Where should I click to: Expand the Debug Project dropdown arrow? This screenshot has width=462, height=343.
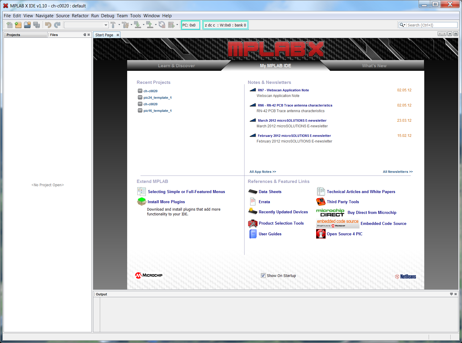(177, 25)
